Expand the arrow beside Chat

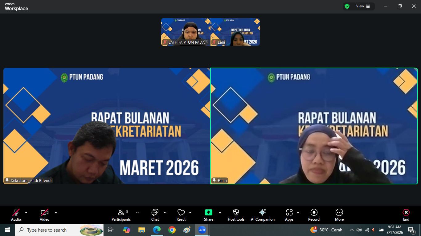[165, 212]
